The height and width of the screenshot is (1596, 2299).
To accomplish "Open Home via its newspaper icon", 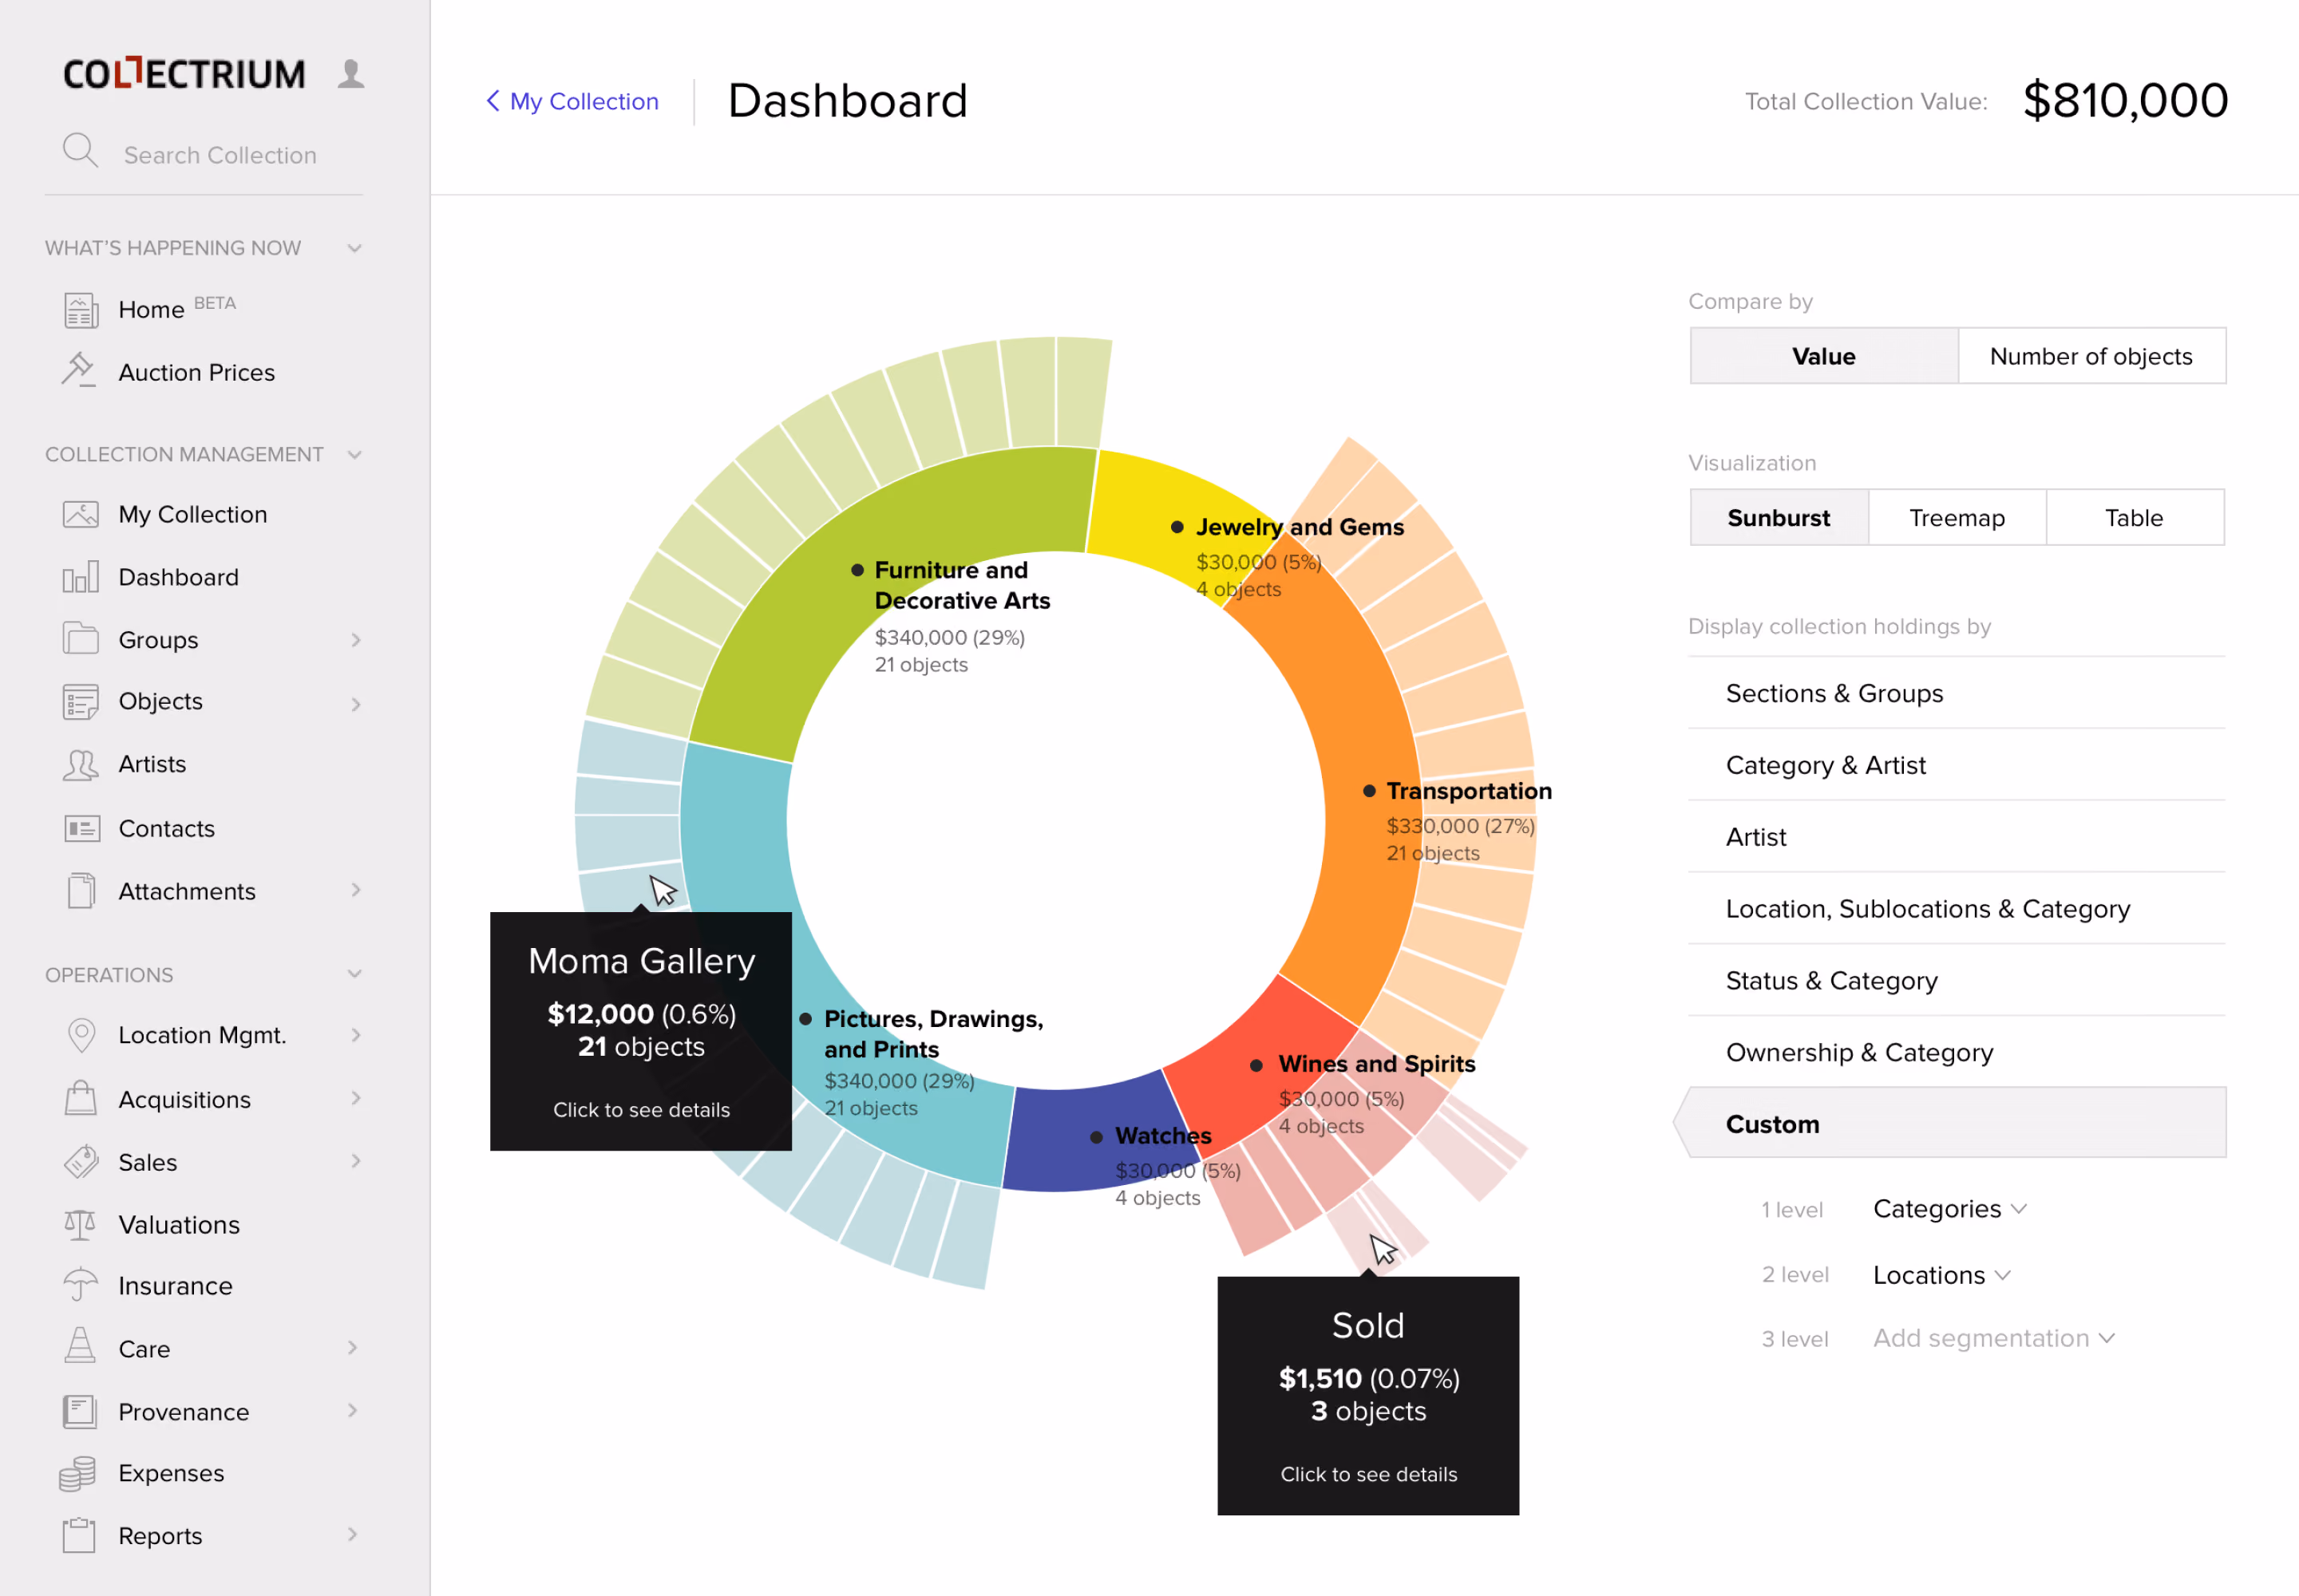I will click(81, 310).
